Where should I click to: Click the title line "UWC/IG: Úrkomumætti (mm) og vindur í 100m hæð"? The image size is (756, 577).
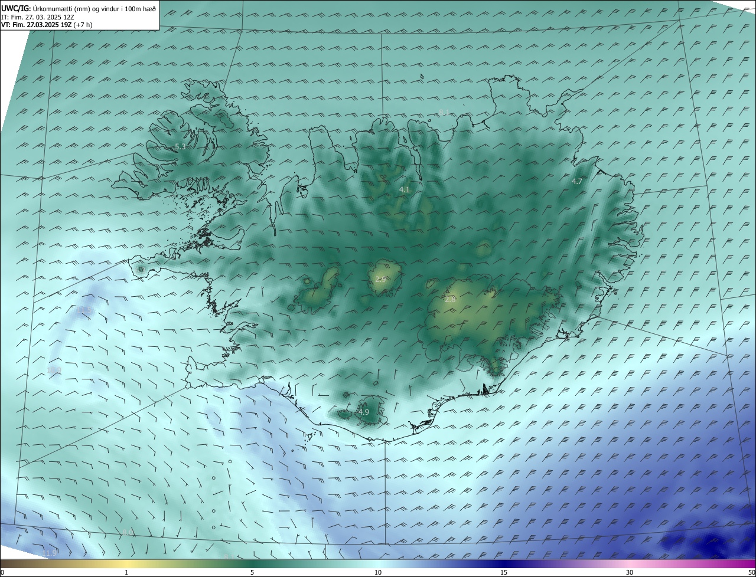pos(79,9)
